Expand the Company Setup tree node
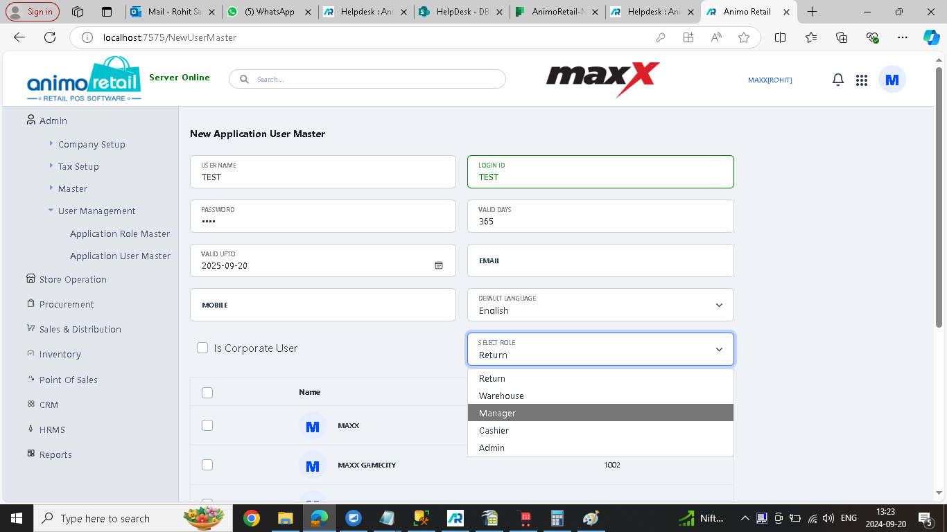 (x=51, y=143)
